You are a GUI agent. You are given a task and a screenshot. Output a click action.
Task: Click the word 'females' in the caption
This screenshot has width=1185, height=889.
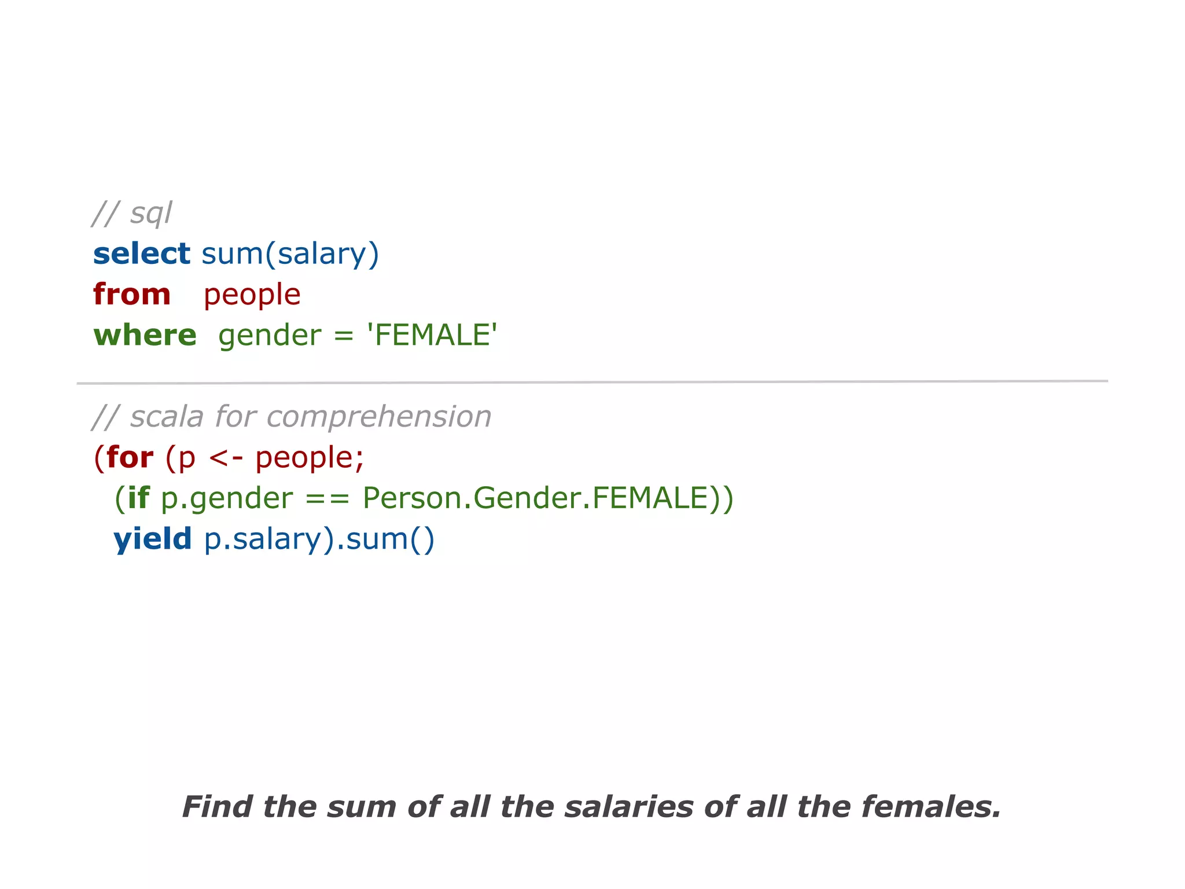pyautogui.click(x=931, y=807)
